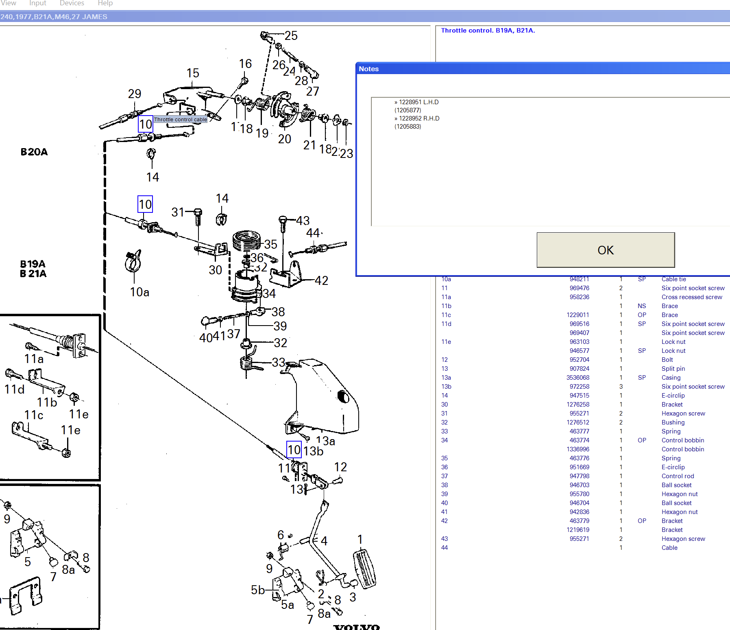Image resolution: width=730 pixels, height=630 pixels.
Task: Select Bolt row with part 952704
Action: click(583, 360)
